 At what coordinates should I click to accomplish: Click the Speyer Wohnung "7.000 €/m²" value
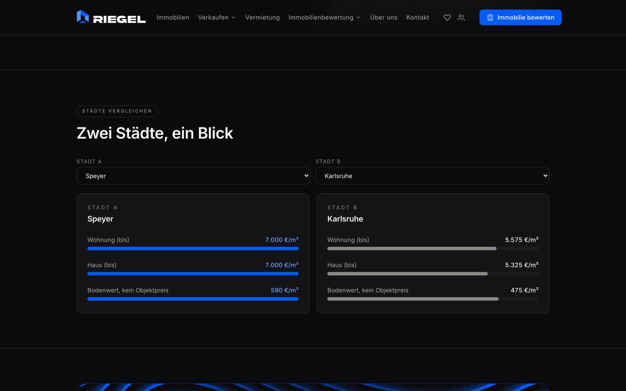coord(282,240)
